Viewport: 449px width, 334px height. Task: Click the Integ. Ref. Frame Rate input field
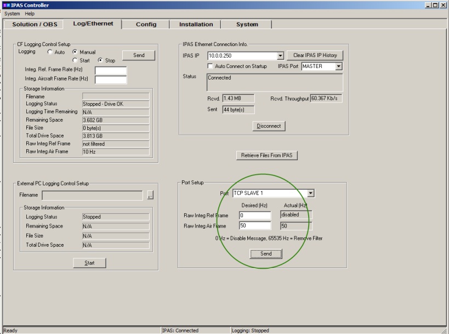[111, 70]
